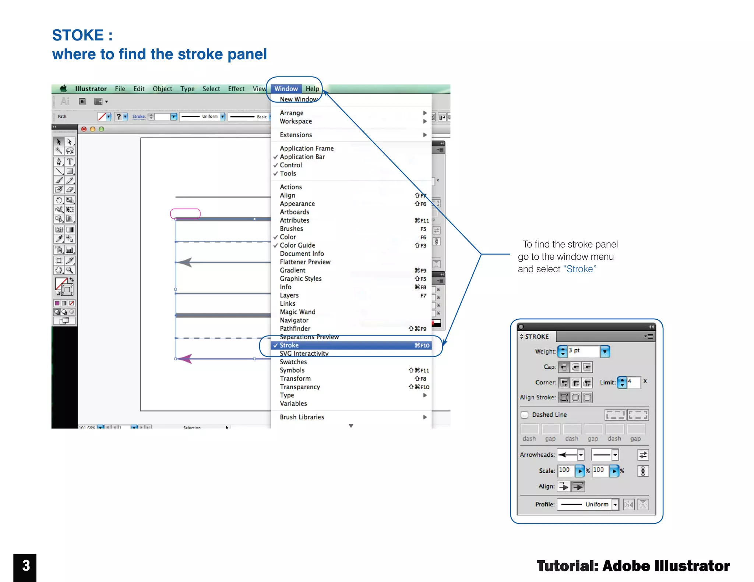Select the Hand tool
The width and height of the screenshot is (754, 582).
pos(59,270)
